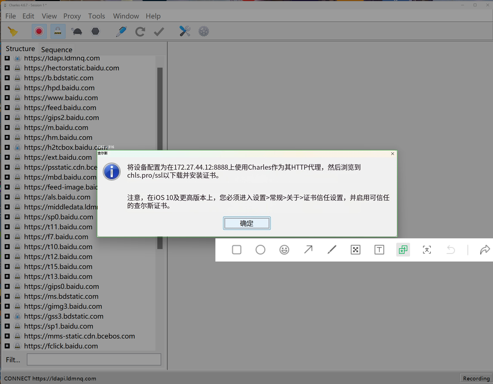
Task: Click the Validate checkmark icon
Action: pos(159,31)
